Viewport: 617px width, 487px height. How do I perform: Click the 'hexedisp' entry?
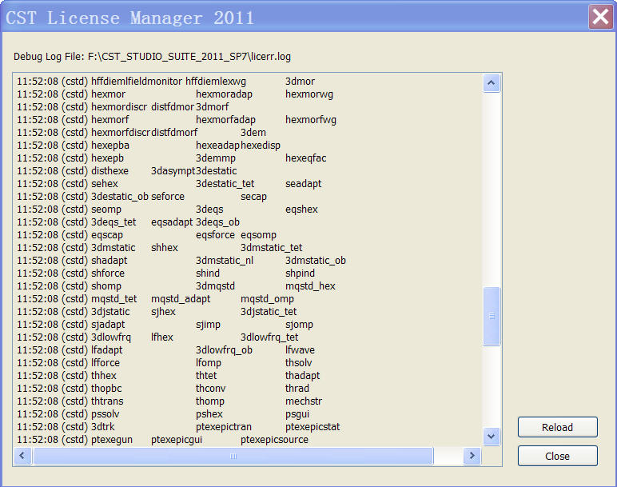pos(261,146)
